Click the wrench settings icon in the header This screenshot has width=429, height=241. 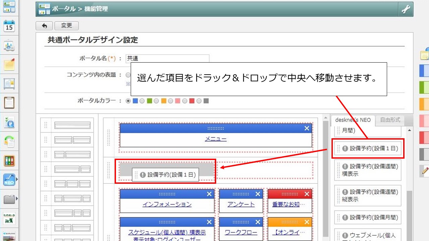coord(406,9)
